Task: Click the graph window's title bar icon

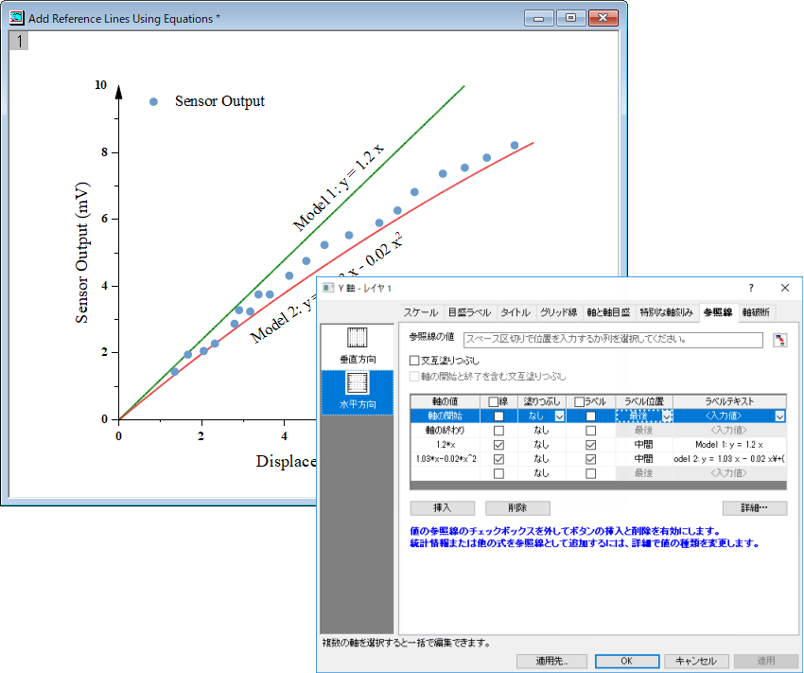Action: [x=16, y=18]
